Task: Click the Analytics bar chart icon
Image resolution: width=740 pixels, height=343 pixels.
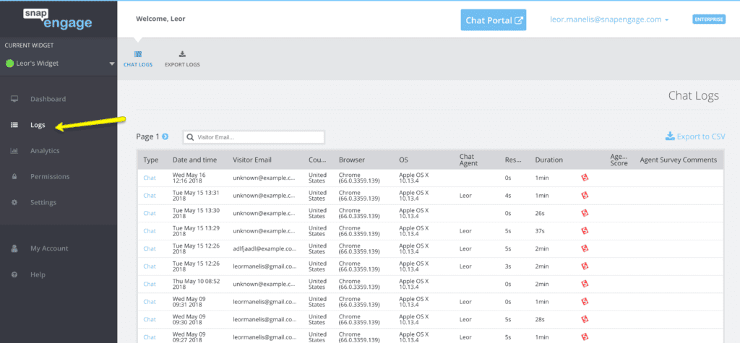Action: coord(14,151)
